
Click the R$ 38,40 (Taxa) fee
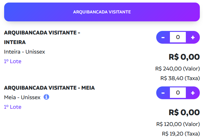[x=180, y=78]
